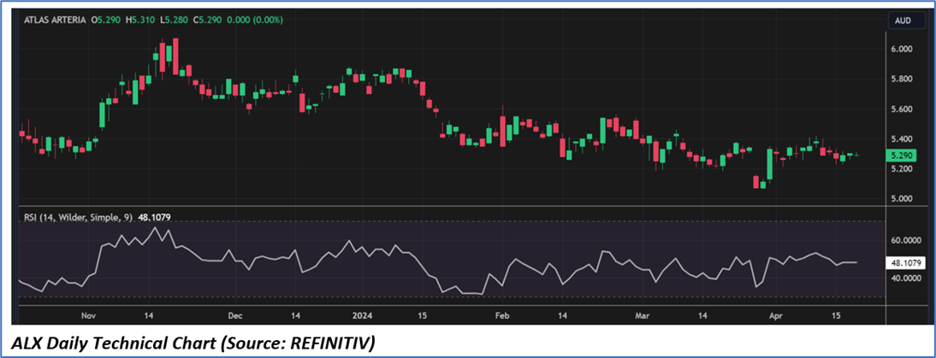Click the Feb date axis label

click(x=501, y=315)
